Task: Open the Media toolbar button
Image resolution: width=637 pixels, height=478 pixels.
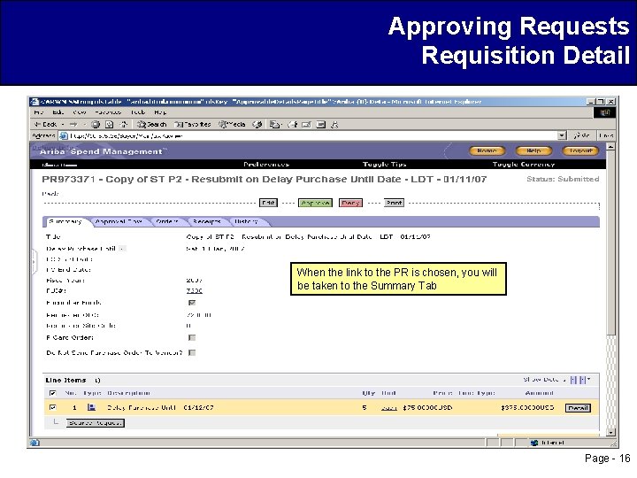Action: click(232, 125)
